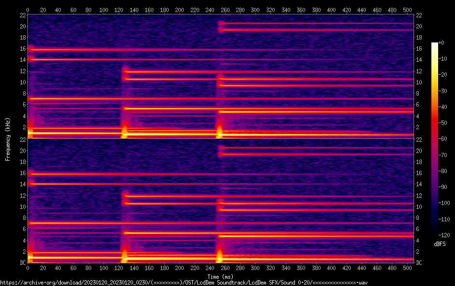Click the 22 kHz label at the top-left corner

click(x=22, y=15)
